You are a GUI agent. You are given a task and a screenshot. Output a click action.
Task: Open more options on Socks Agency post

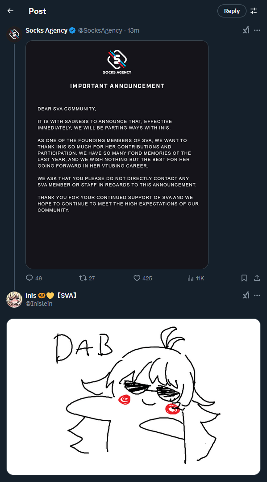pos(257,30)
